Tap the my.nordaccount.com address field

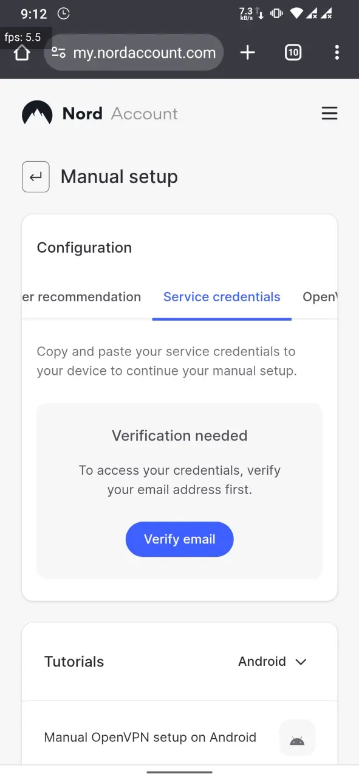click(134, 53)
